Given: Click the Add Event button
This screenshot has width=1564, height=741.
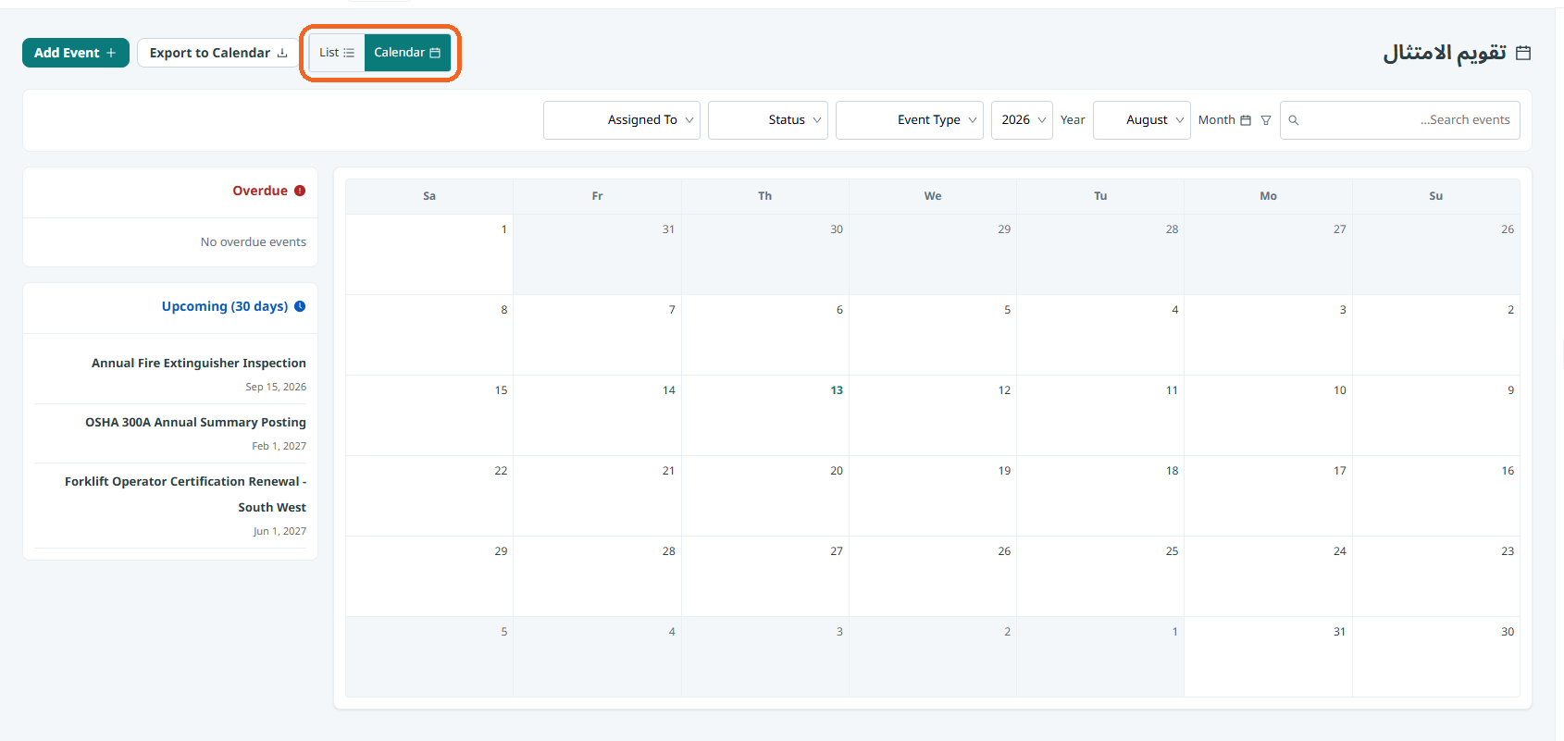Looking at the screenshot, I should click(76, 53).
